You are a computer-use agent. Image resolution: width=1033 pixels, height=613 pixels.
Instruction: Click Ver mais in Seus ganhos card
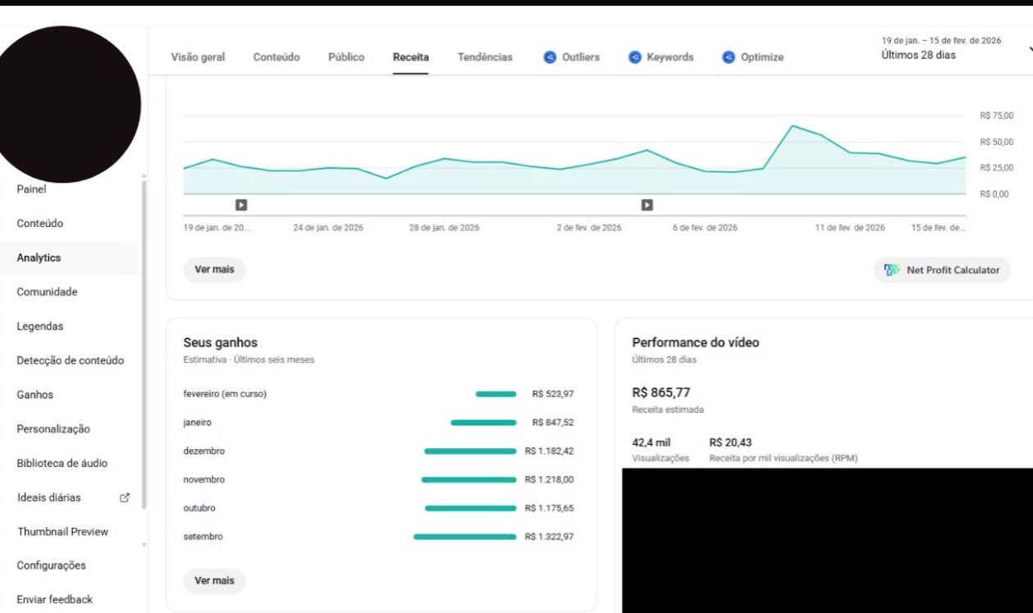[x=214, y=580]
